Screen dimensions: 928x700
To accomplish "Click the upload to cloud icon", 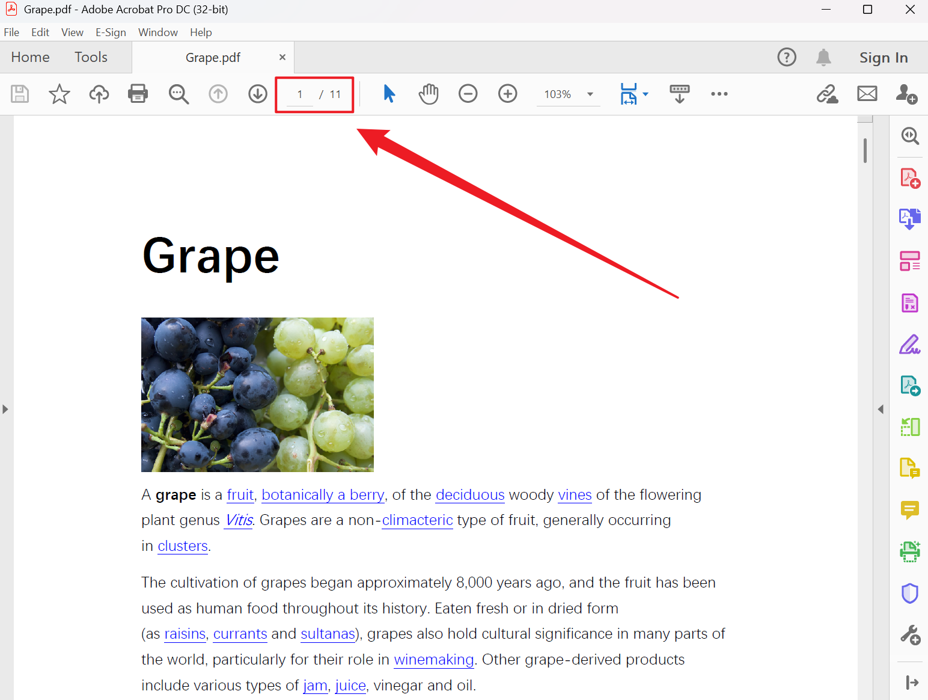I will pyautogui.click(x=99, y=94).
